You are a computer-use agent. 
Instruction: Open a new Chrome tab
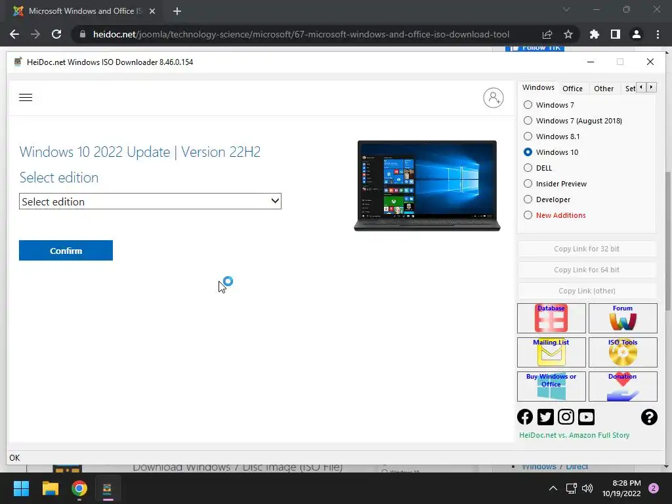tap(177, 12)
